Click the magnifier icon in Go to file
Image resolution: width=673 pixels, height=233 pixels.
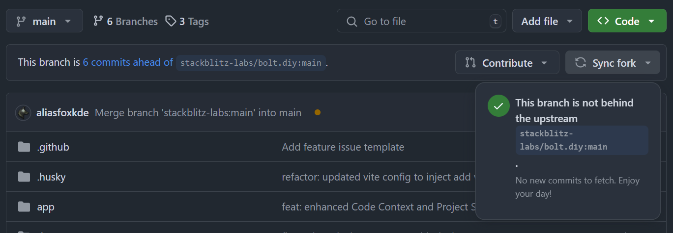coord(351,22)
